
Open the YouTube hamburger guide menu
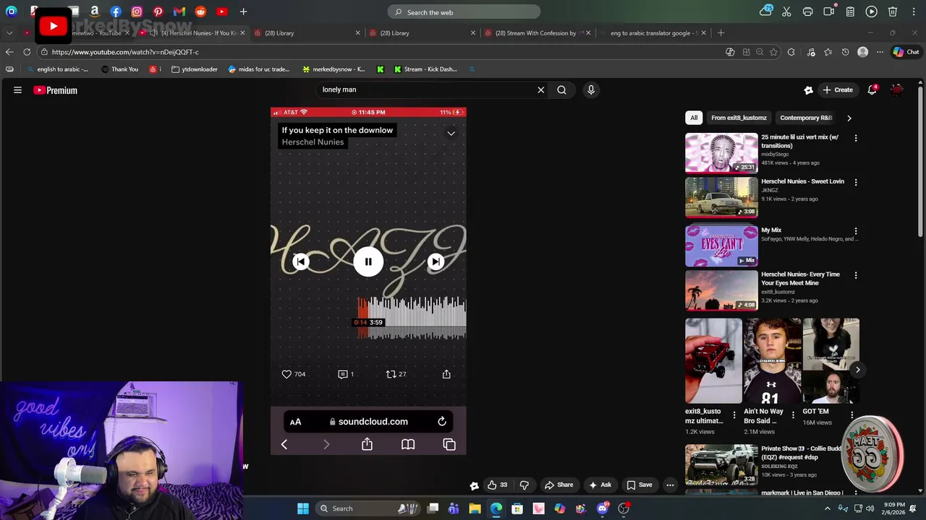[x=17, y=90]
